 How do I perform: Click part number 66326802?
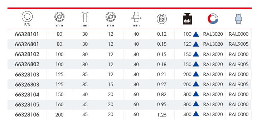[x=27, y=64]
